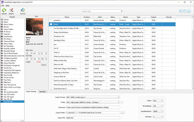Click gear icon beside My Top Rated
This screenshot has height=122, width=194.
point(2,46)
